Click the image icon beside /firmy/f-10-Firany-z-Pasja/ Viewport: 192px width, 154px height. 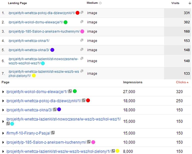click(53, 133)
